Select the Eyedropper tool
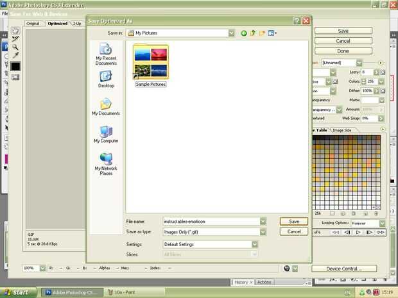 [x=15, y=55]
